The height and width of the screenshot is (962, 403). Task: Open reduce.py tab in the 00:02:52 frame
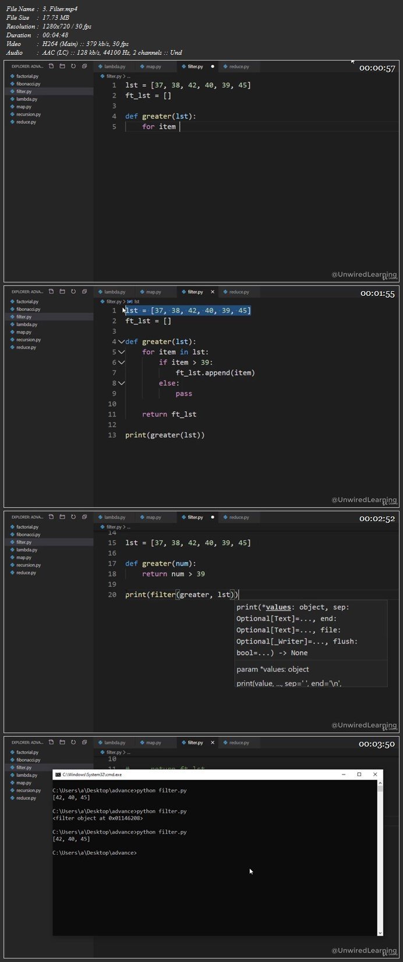point(239,517)
